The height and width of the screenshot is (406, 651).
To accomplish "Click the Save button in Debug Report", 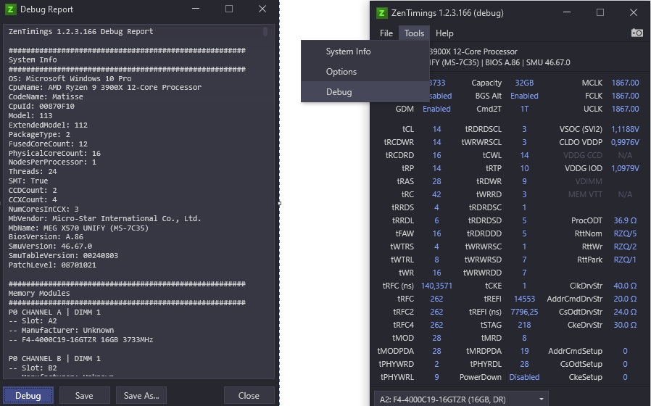I will click(x=84, y=396).
